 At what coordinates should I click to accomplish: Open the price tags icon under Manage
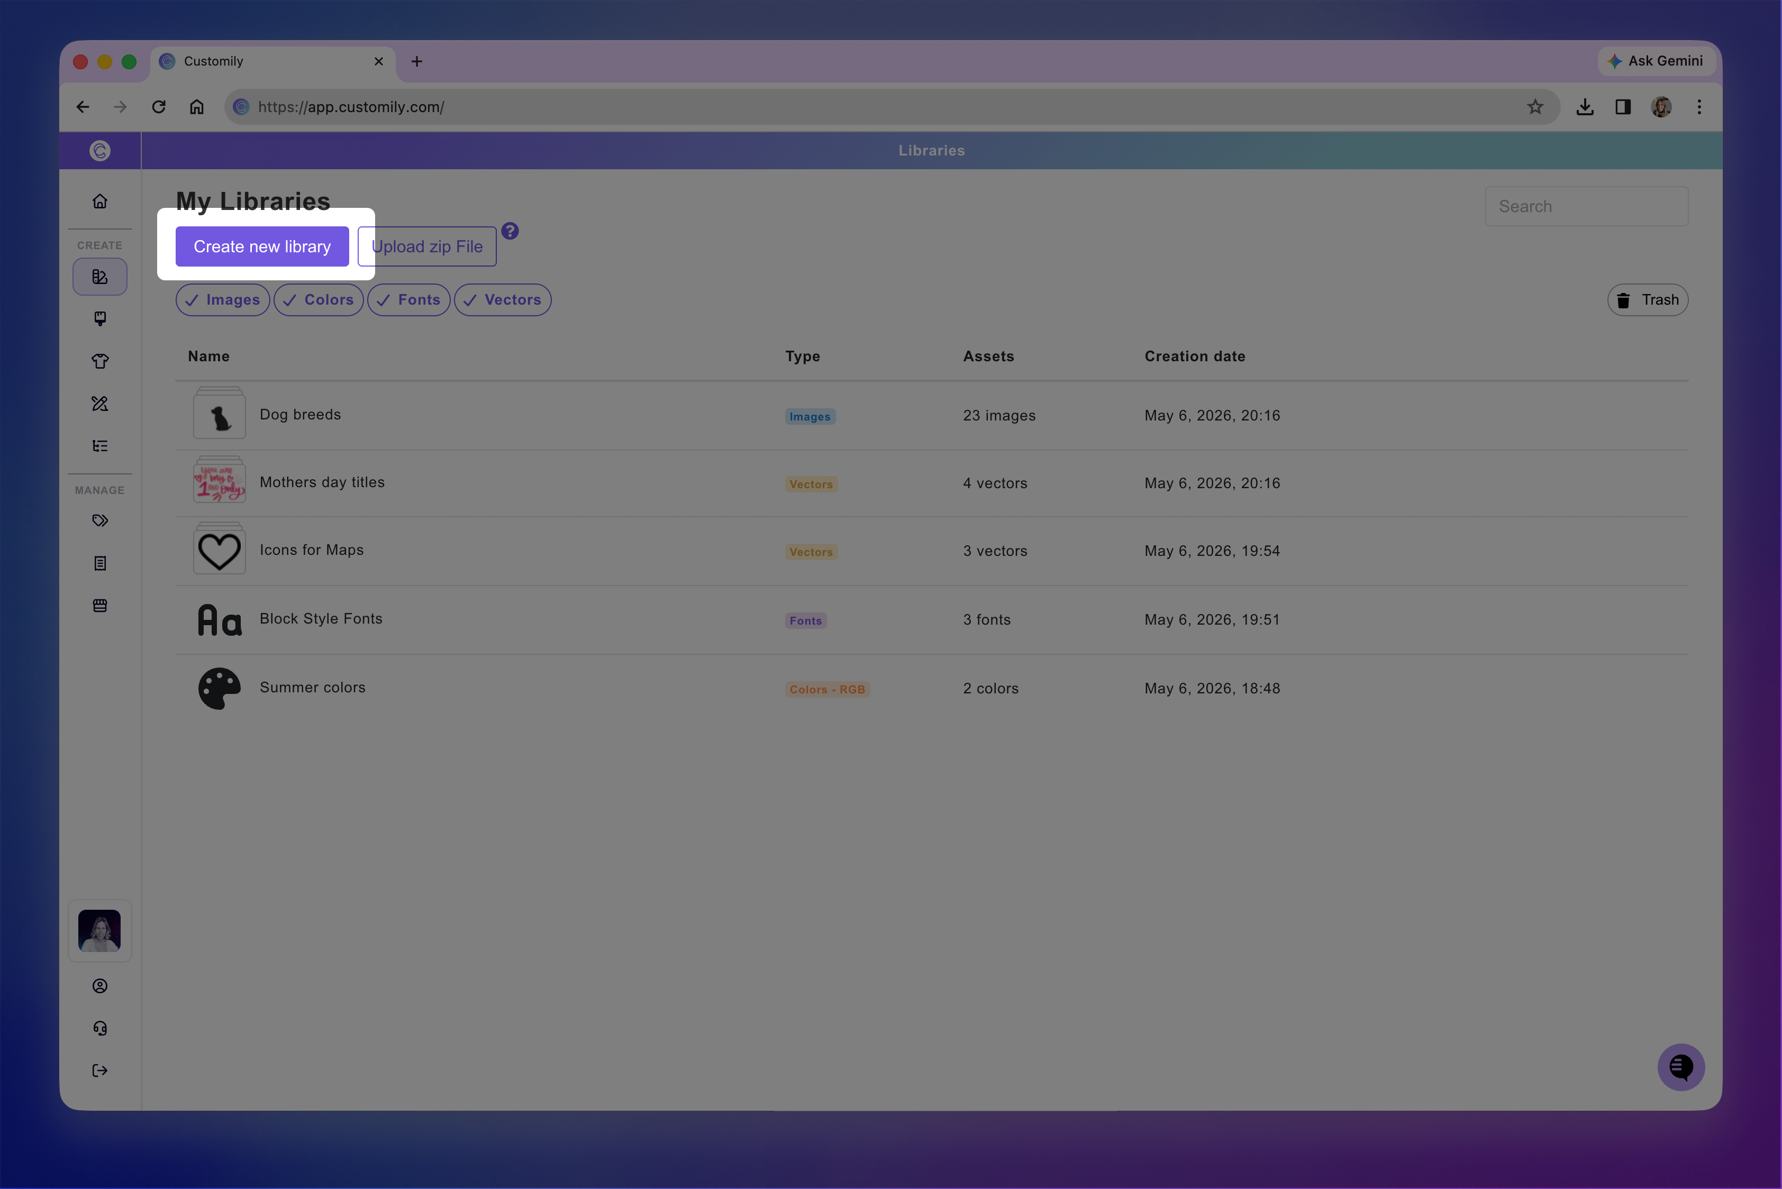[99, 520]
